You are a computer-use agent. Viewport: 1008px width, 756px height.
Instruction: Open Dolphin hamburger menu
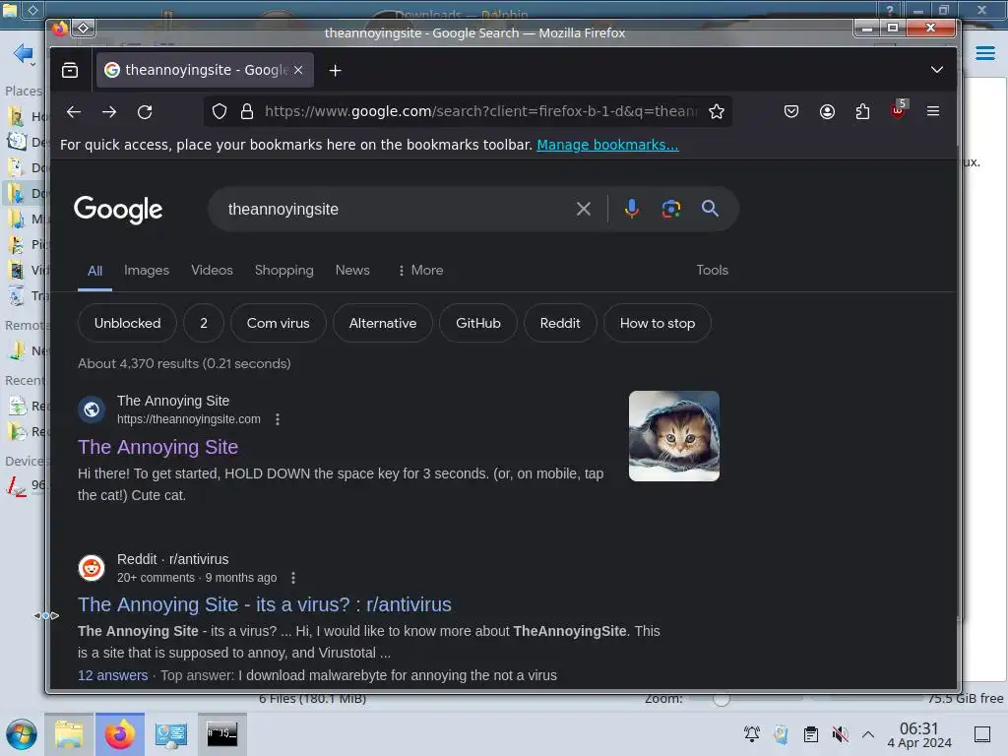(x=985, y=53)
